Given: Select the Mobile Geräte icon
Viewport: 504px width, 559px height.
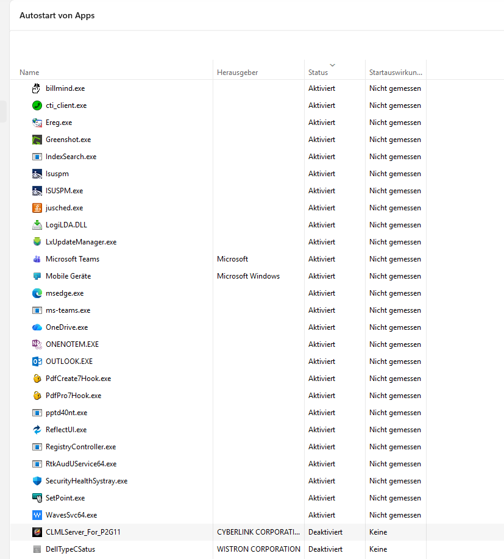Looking at the screenshot, I should [37, 276].
